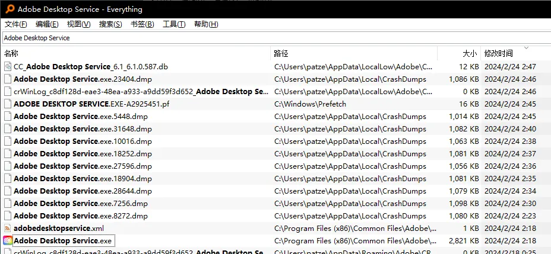Open the 编辑(E) menu
The width and height of the screenshot is (551, 254).
pyautogui.click(x=47, y=24)
